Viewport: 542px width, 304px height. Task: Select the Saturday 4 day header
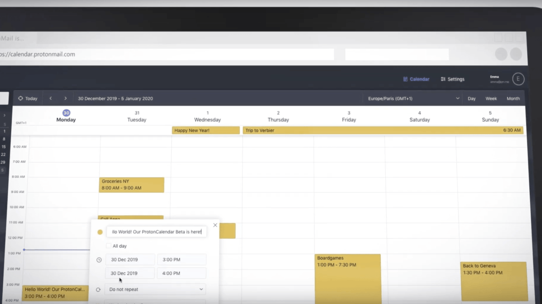click(x=420, y=116)
